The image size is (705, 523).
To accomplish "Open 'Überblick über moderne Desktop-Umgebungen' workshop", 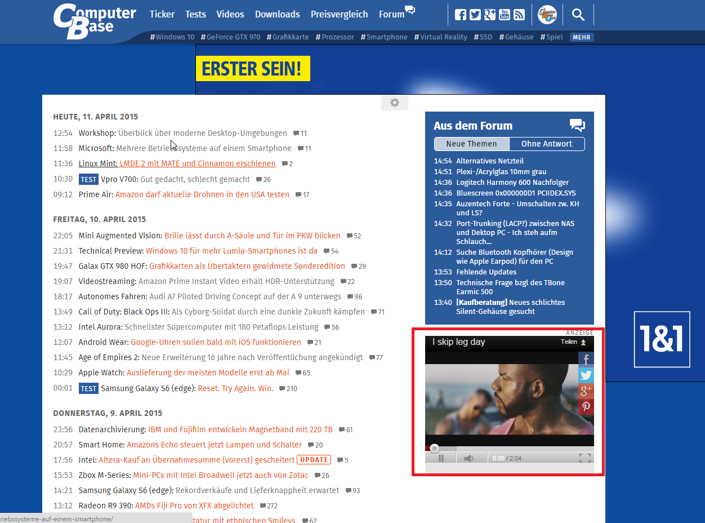I will (203, 134).
